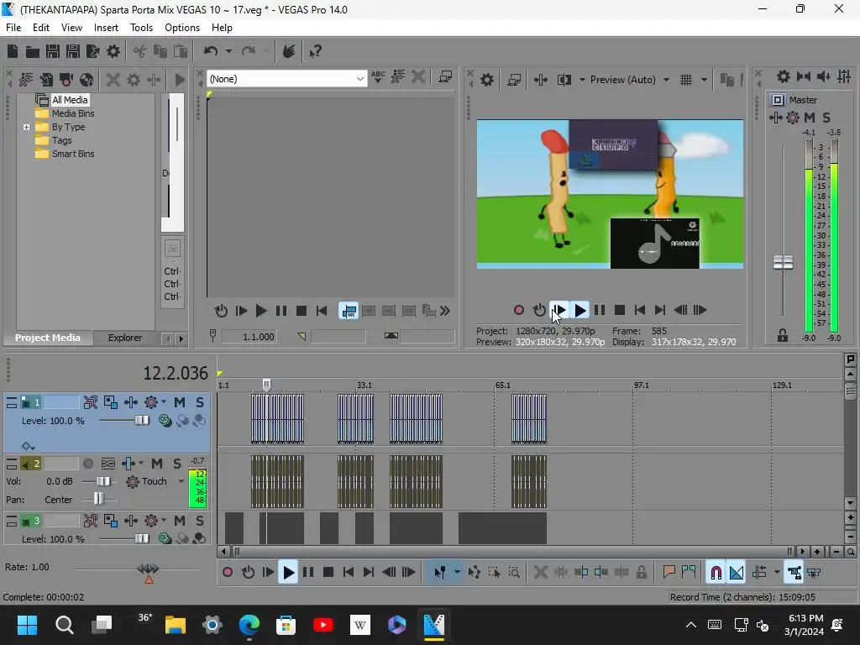860x645 pixels.
Task: Open Track FX dropdown arrow on track 1
Action: coord(164,402)
